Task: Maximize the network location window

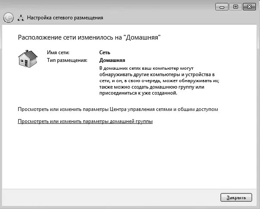Action: pyautogui.click(x=235, y=7)
